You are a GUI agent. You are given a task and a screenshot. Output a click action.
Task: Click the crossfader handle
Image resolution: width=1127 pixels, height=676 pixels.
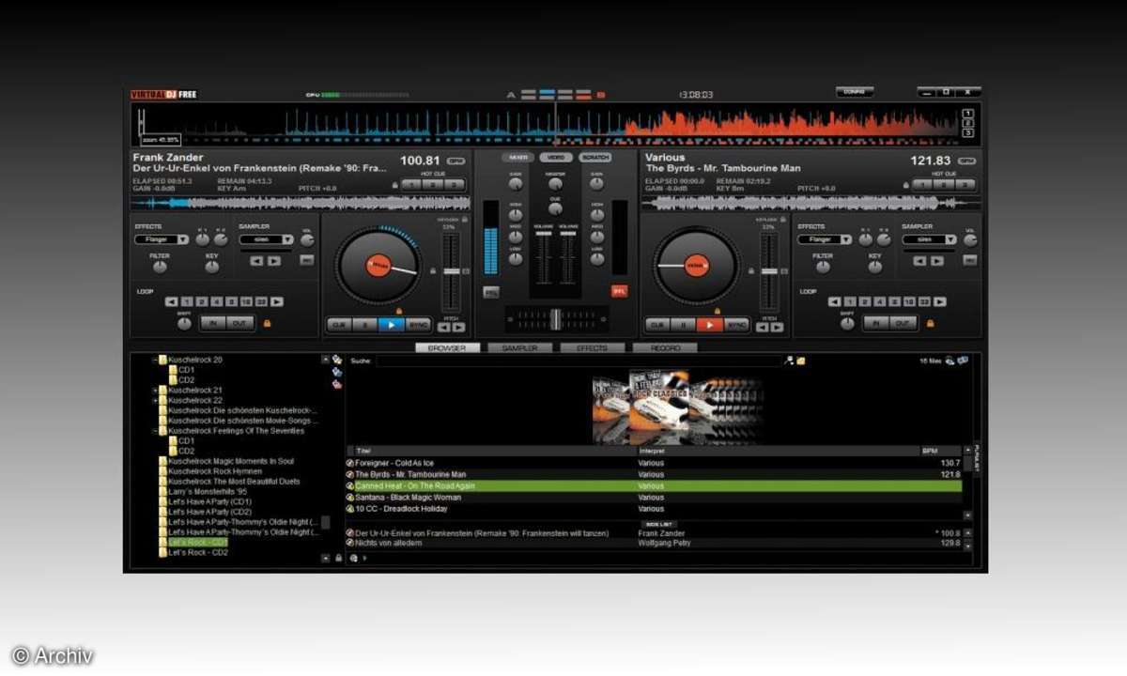pyautogui.click(x=556, y=318)
